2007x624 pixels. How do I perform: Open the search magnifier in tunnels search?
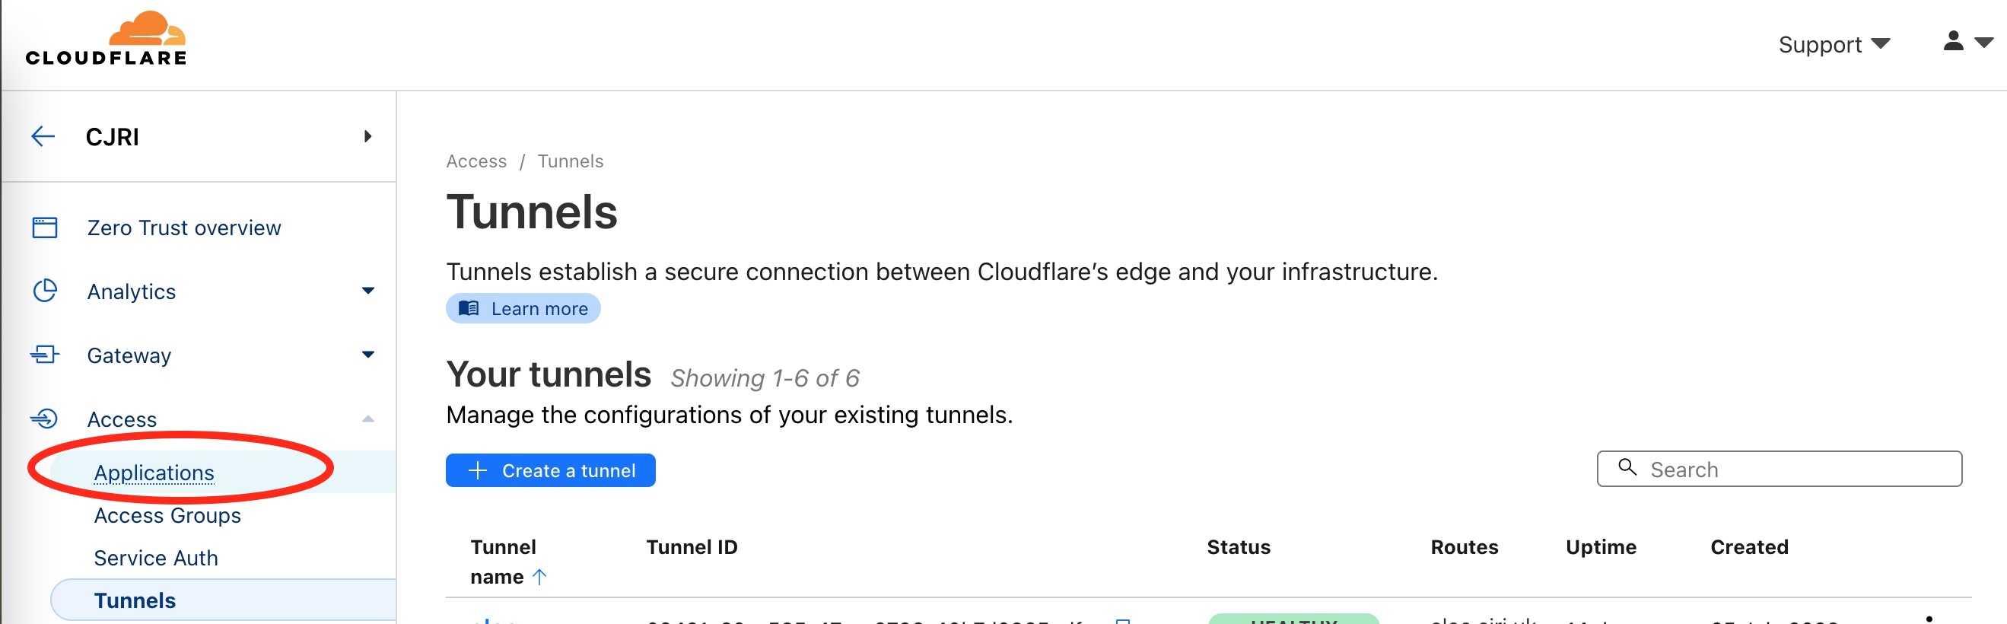pyautogui.click(x=1627, y=468)
